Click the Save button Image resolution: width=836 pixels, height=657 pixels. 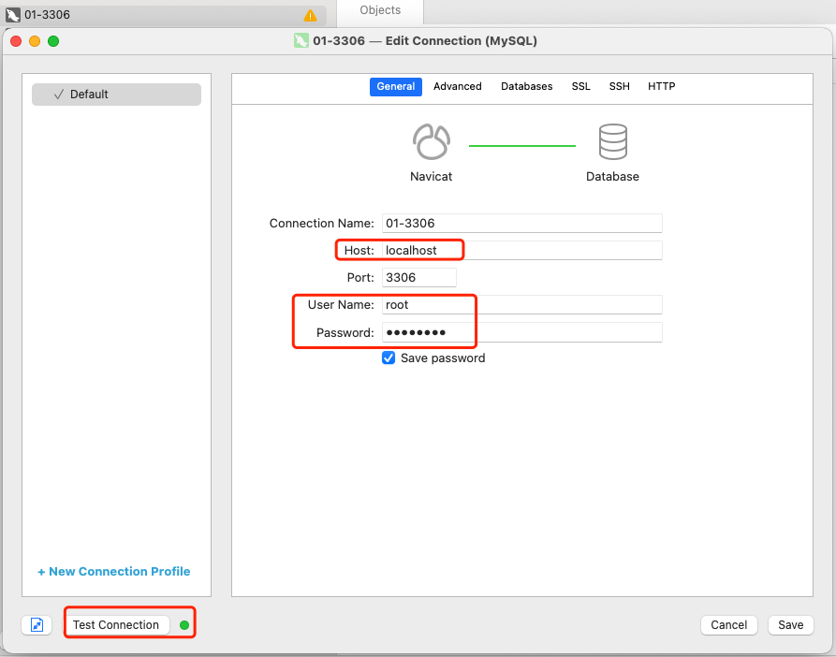click(791, 624)
